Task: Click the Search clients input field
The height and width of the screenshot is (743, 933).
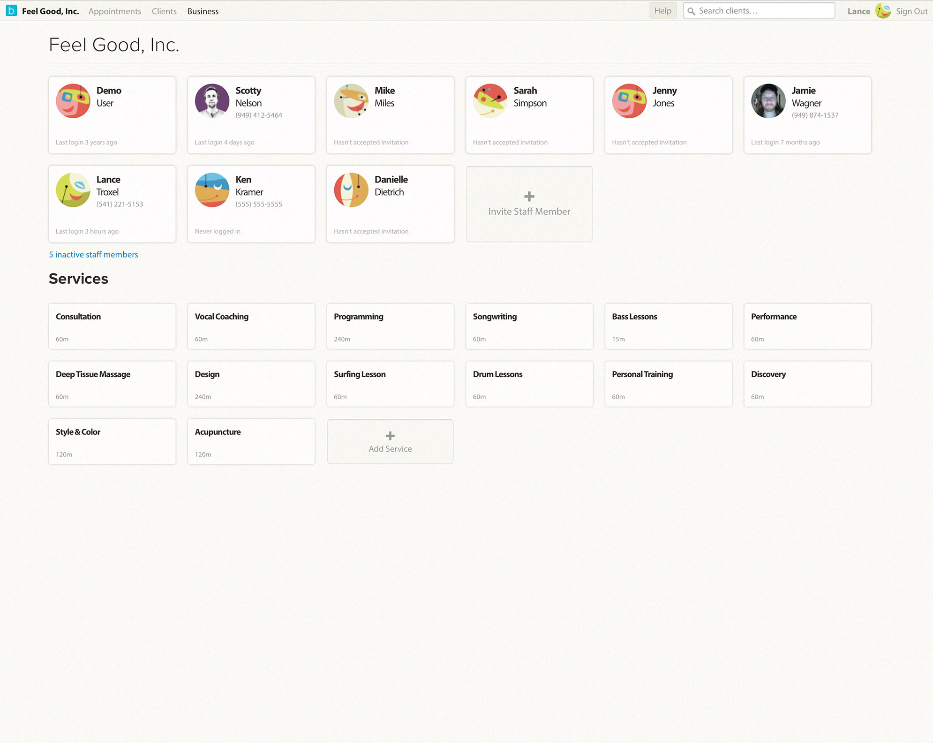Action: pos(758,11)
